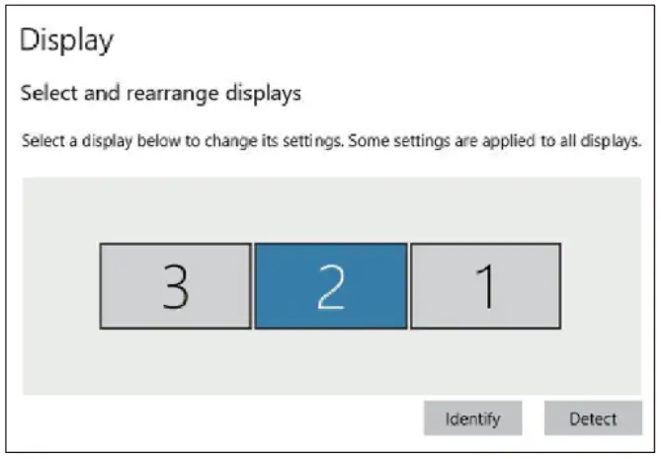Click the numeral 2 on the blue monitor
661x459 pixels.
point(330,287)
